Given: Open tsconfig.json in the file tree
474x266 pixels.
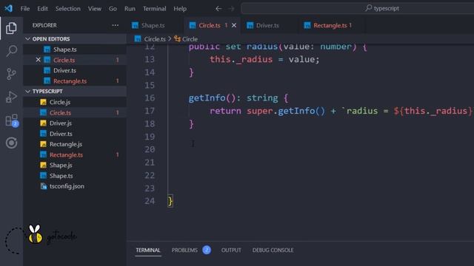Looking at the screenshot, I should [75, 186].
